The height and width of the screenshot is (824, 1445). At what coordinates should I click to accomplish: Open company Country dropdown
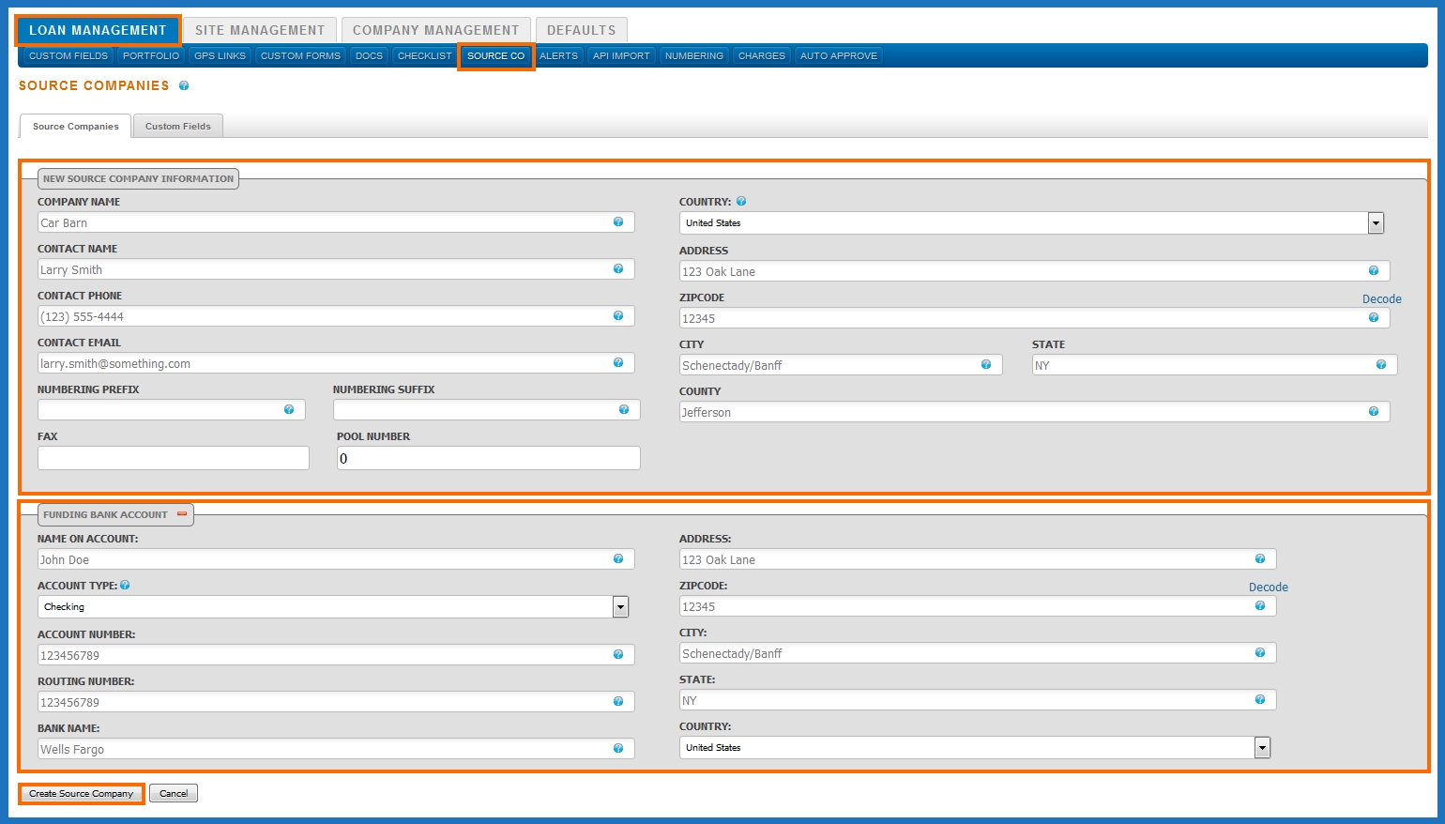pos(1031,222)
